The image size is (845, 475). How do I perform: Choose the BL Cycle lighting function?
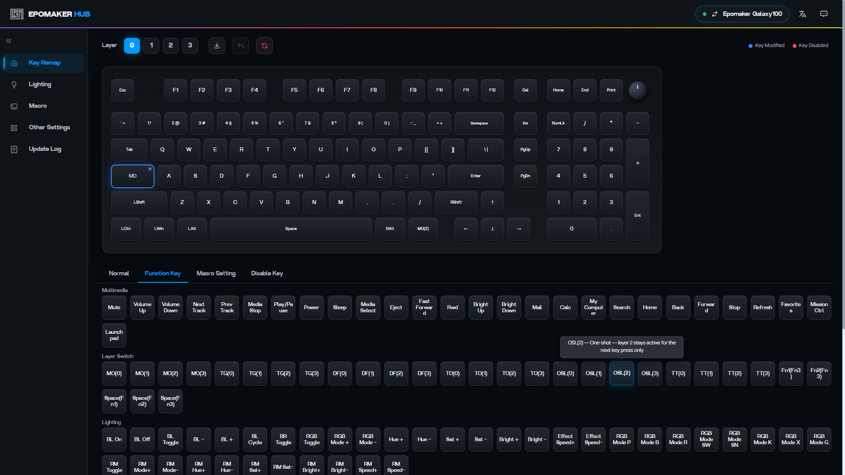255,440
